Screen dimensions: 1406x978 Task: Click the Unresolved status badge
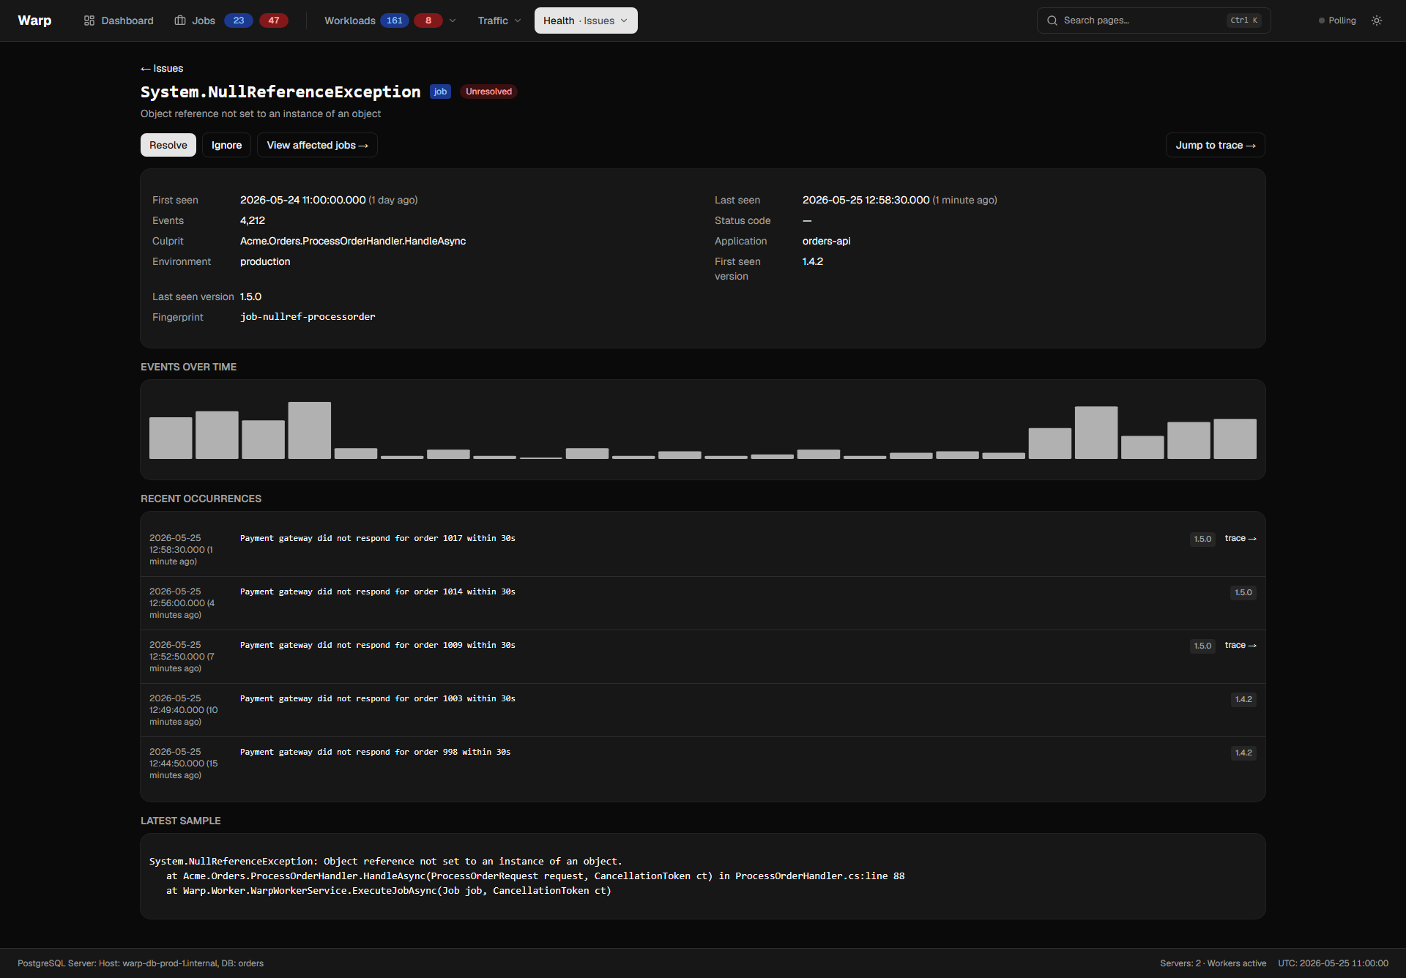(488, 92)
